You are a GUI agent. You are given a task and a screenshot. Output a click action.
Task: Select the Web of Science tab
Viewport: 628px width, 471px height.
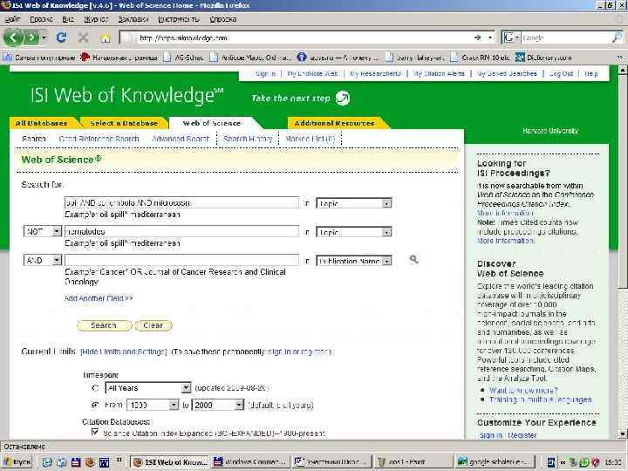click(211, 123)
